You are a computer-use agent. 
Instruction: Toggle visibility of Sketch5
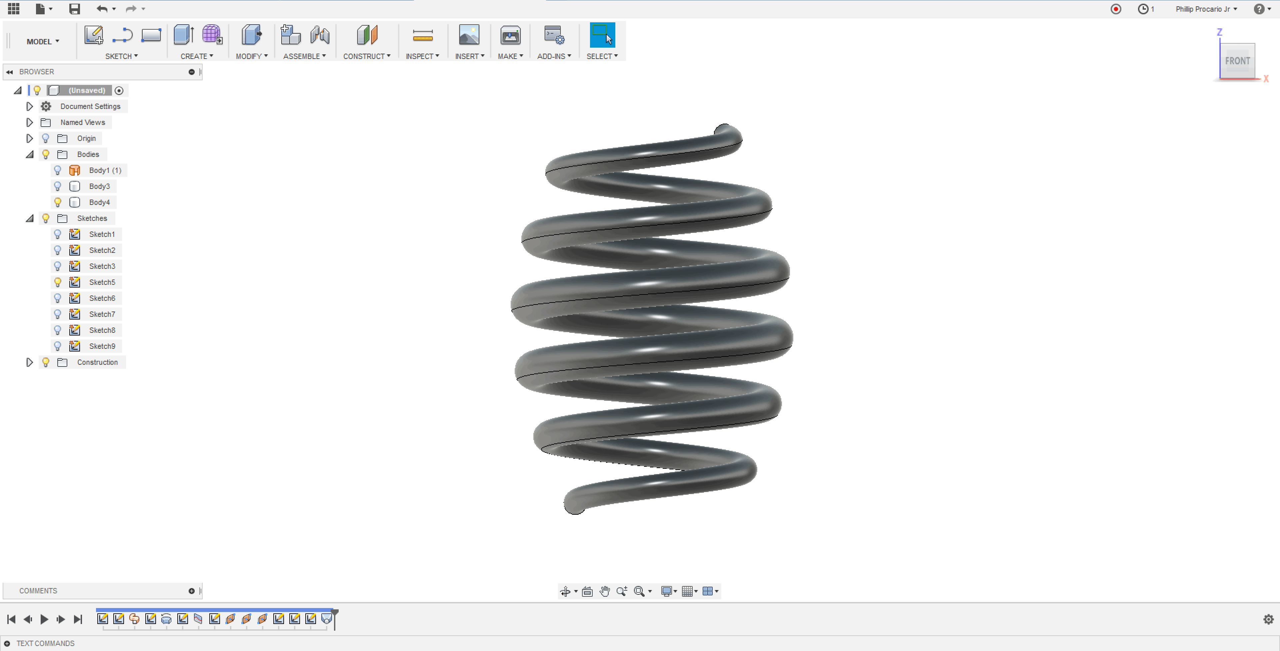point(58,282)
